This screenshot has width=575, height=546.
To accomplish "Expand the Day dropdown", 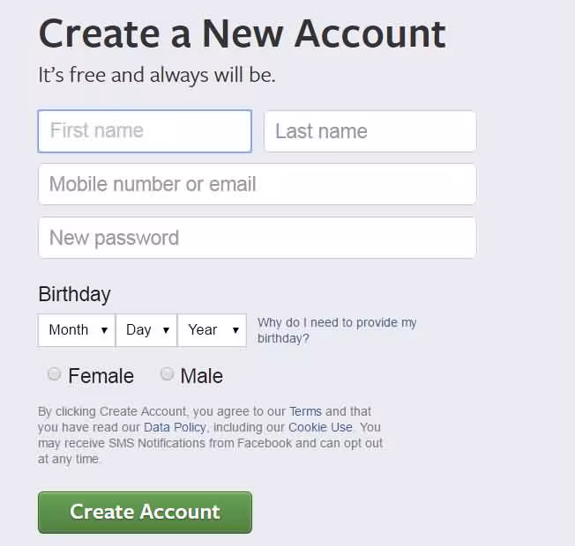I will point(146,330).
